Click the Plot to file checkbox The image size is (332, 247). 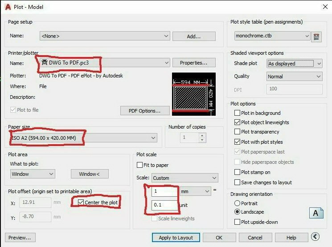pos(13,110)
